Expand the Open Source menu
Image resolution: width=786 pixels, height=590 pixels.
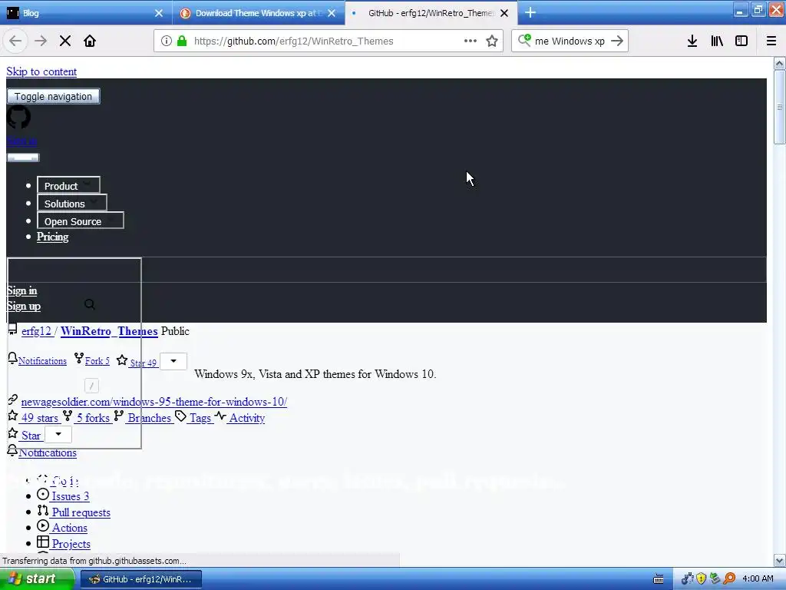point(80,220)
